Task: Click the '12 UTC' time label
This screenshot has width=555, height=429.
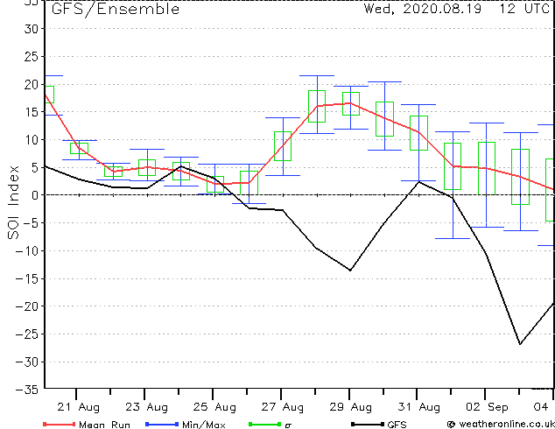Action: [x=524, y=8]
